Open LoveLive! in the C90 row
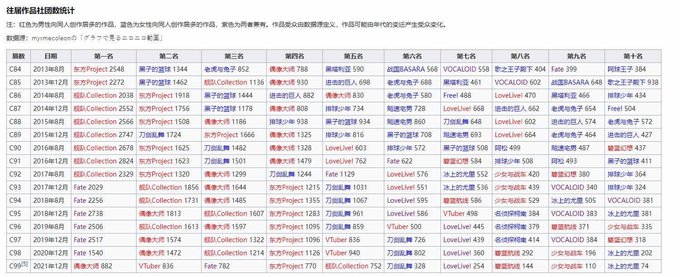Viewport: 680px width, 277px height. point(340,148)
